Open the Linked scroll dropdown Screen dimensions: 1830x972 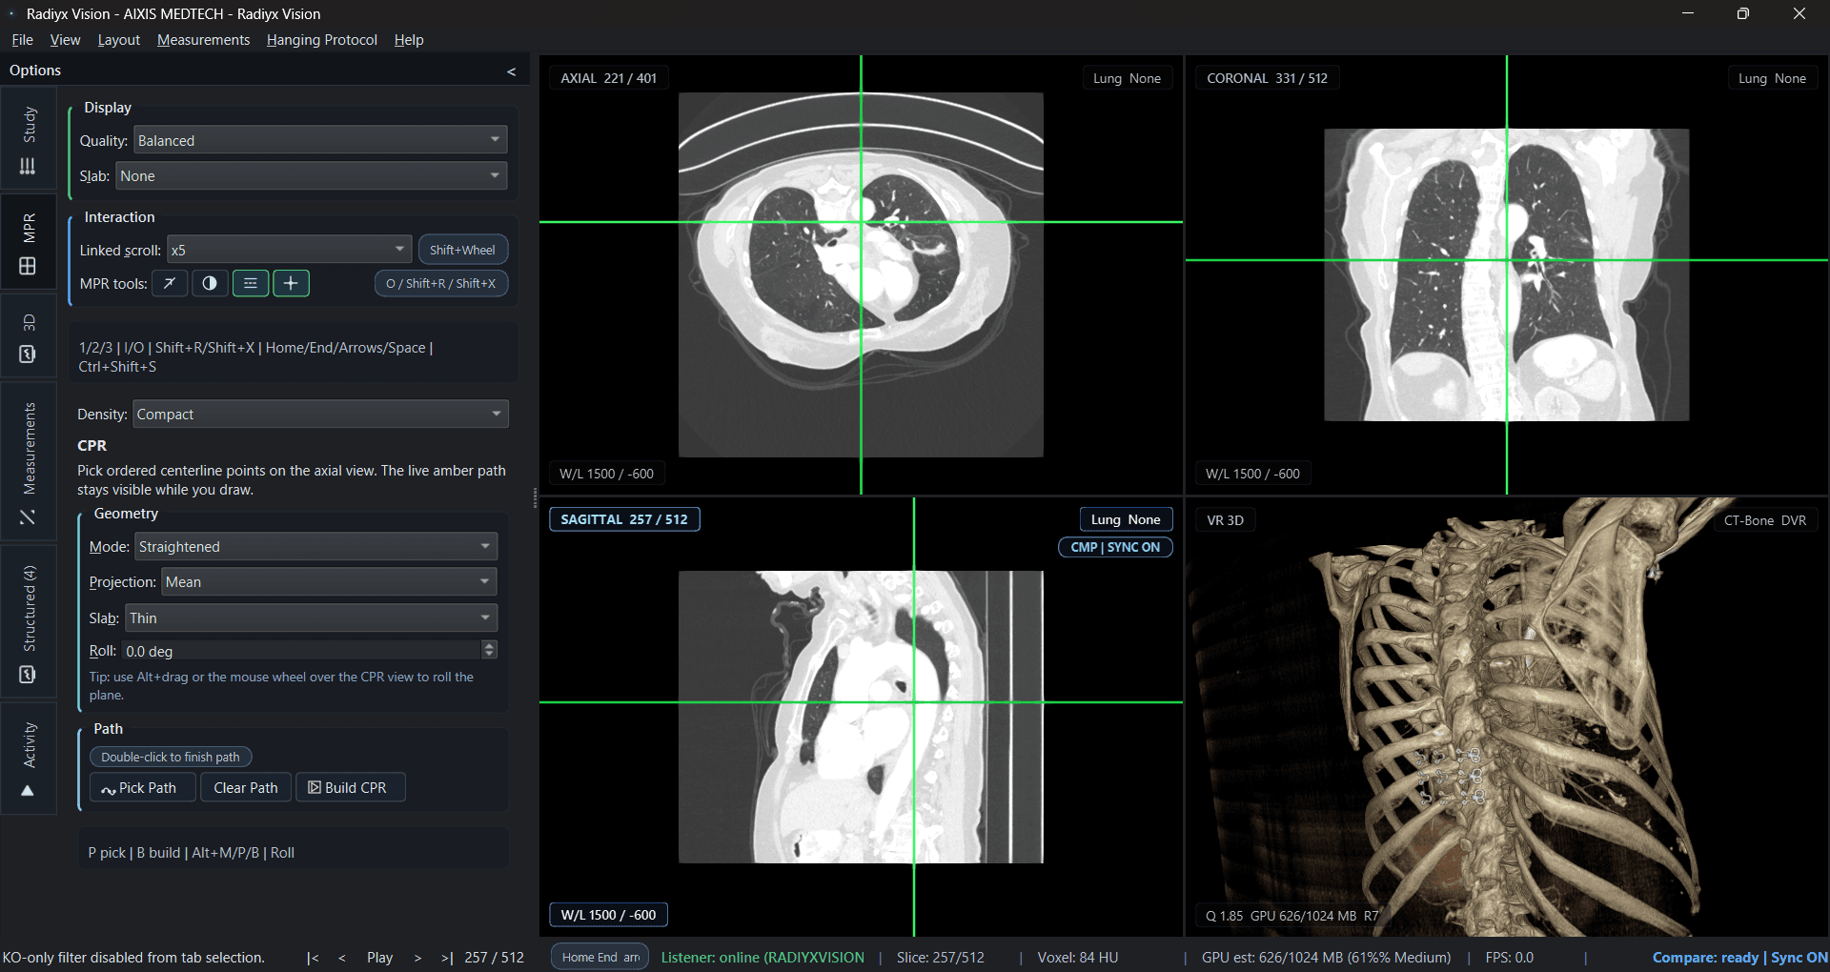289,250
